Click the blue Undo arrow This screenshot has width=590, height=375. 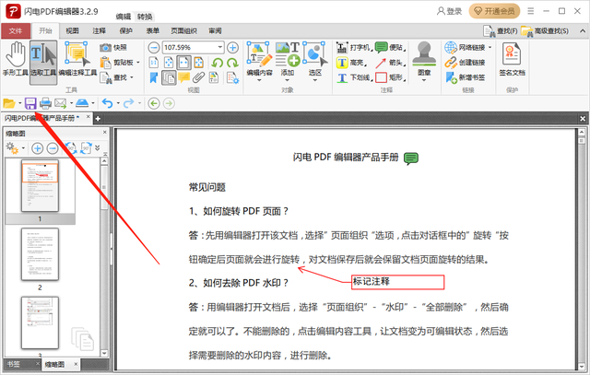click(x=107, y=103)
